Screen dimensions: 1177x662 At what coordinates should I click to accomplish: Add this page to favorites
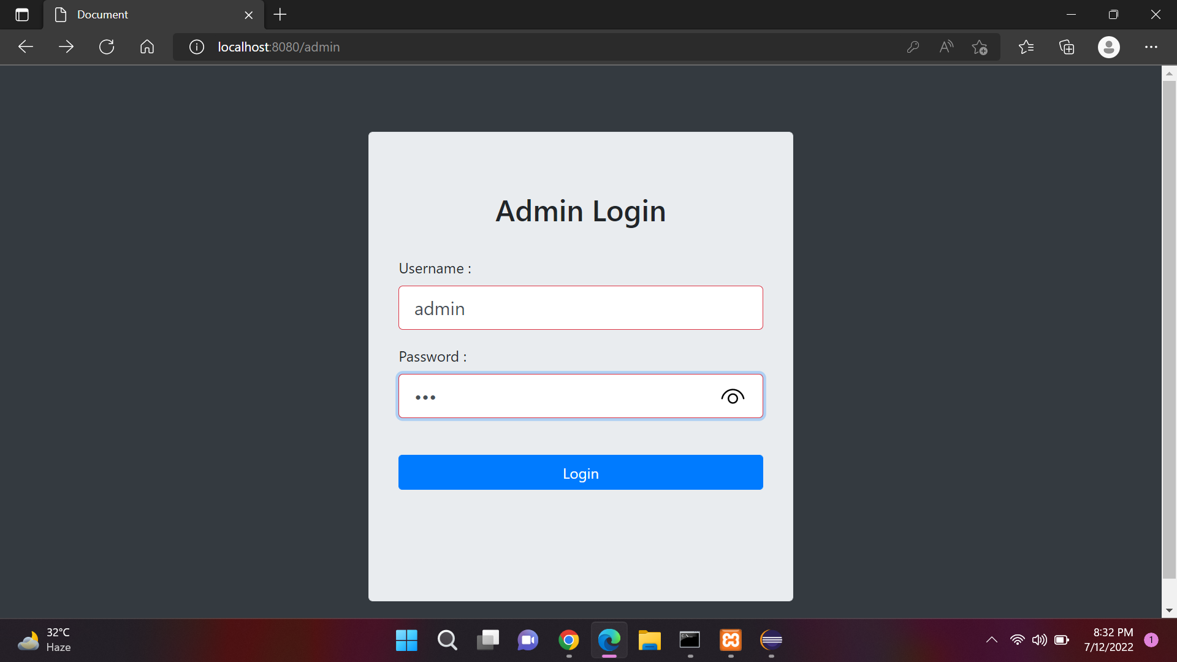click(x=979, y=47)
